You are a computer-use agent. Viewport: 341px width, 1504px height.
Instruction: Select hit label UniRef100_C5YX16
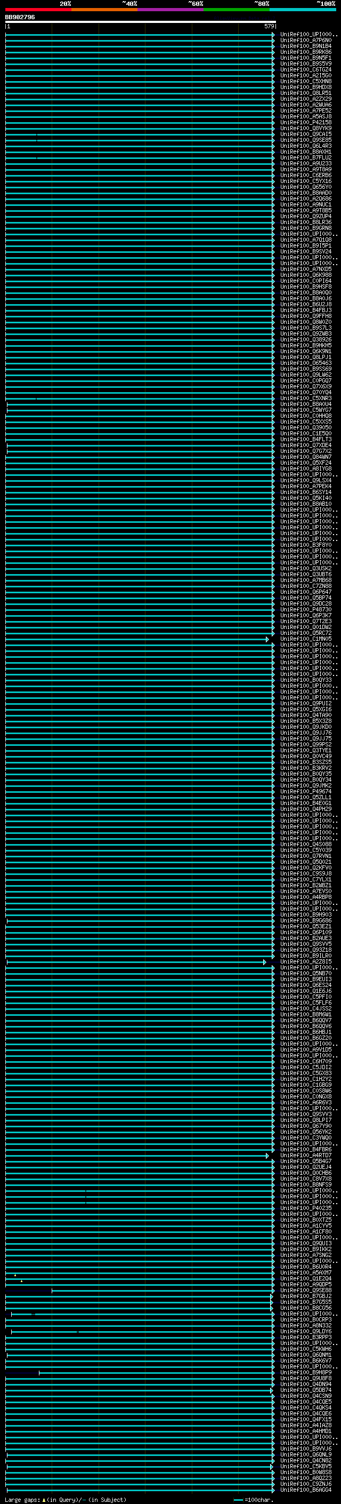click(306, 181)
